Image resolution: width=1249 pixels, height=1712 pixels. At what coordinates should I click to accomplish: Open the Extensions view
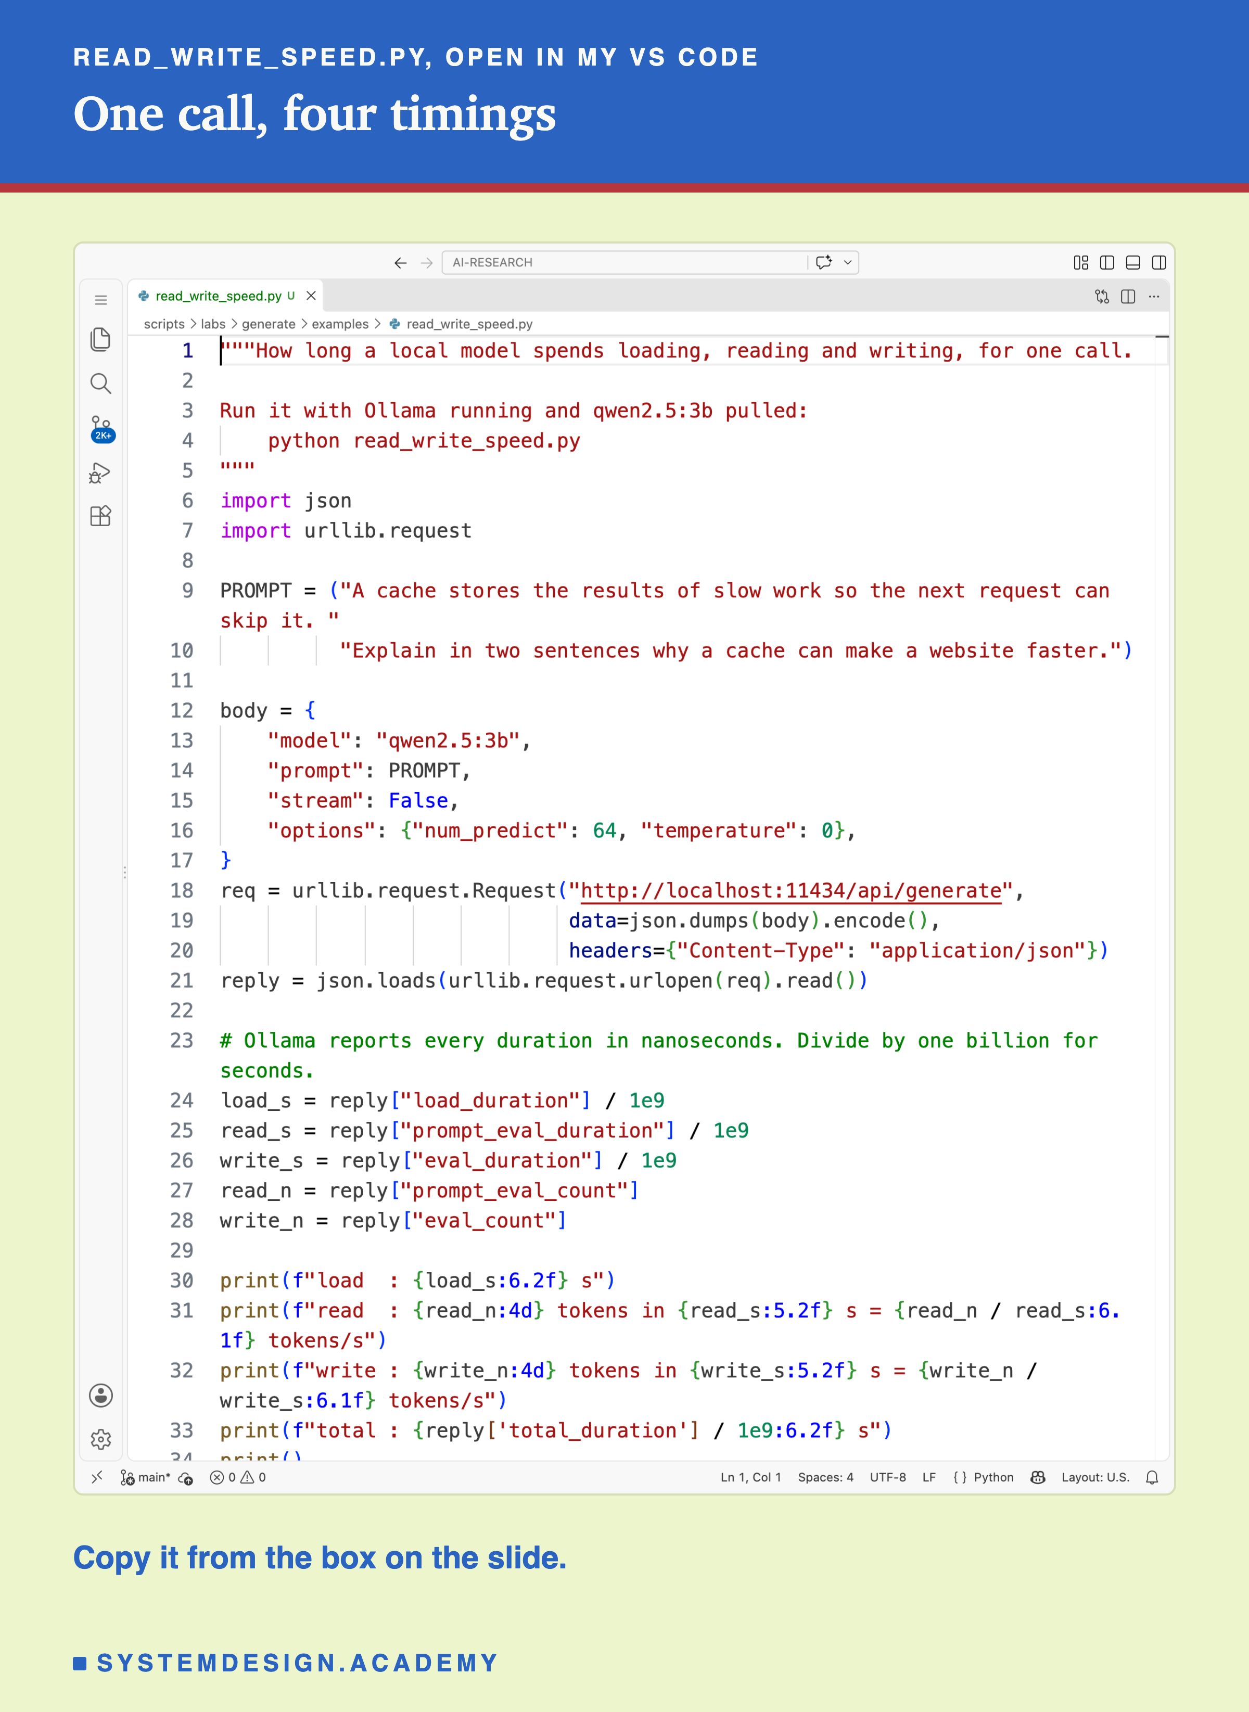[x=100, y=516]
